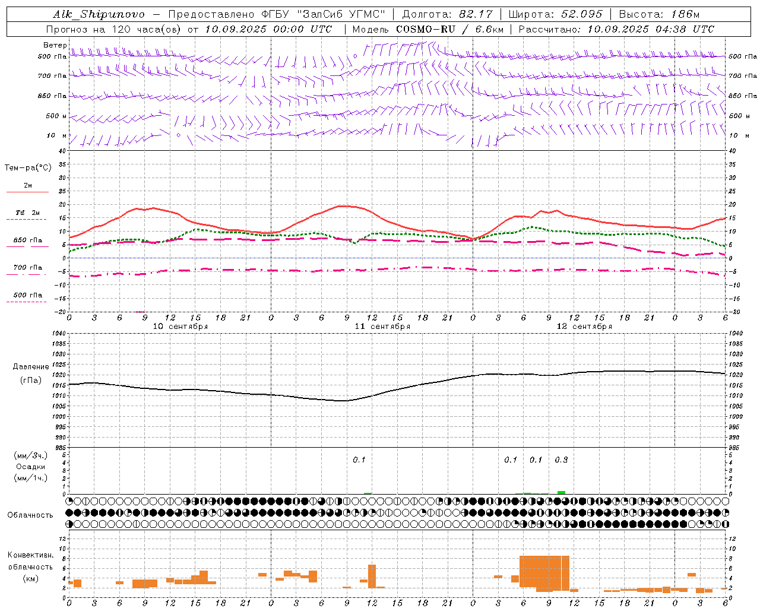This screenshot has height=608, width=760.
Task: Click the 'Высота: 186м' header value
Action: click(x=660, y=14)
